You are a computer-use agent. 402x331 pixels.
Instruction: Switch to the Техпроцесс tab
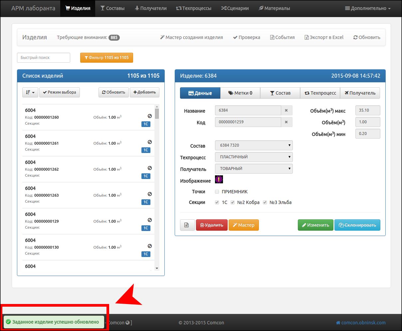click(x=320, y=93)
